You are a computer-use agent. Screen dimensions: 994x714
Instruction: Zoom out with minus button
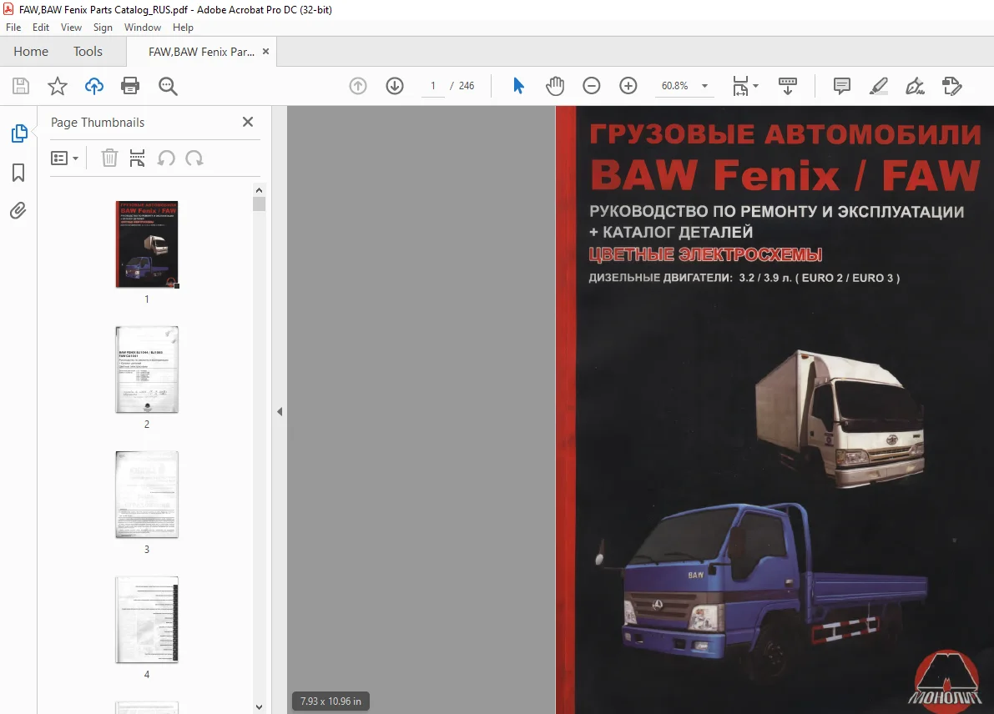(x=592, y=86)
